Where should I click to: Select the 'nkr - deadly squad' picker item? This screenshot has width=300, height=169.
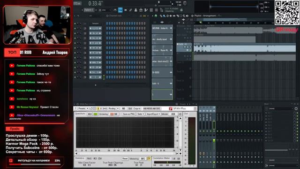162,39
